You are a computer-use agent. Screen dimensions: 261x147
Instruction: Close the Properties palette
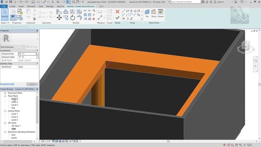(x=37, y=31)
